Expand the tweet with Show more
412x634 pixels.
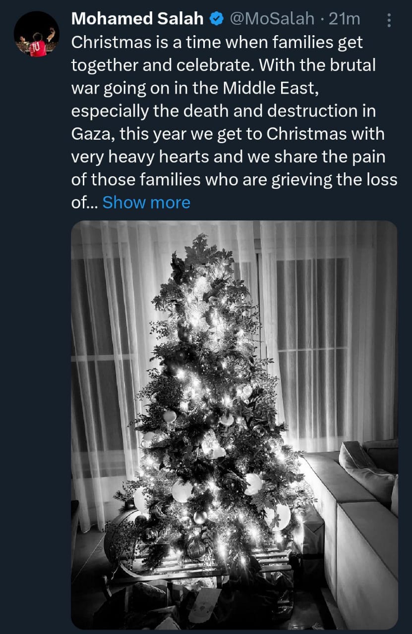tap(146, 203)
